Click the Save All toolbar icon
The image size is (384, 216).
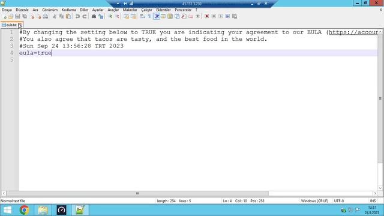pyautogui.click(x=25, y=16)
